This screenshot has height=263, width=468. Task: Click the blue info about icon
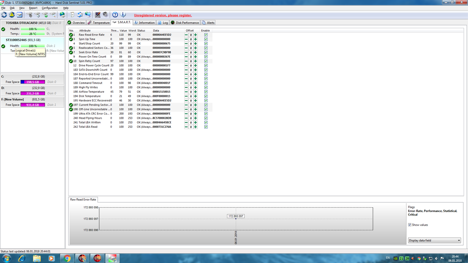[x=123, y=15]
